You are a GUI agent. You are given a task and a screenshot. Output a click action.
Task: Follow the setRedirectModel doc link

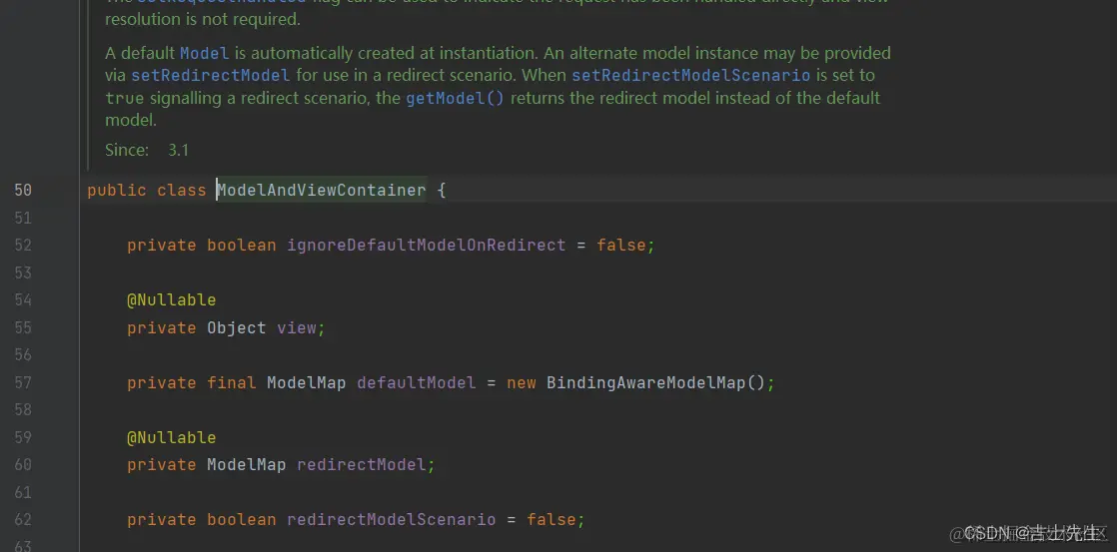(x=210, y=75)
